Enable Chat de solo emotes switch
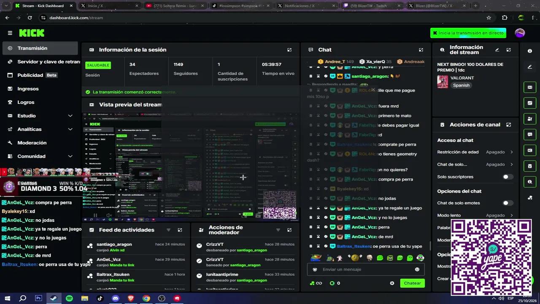This screenshot has width=540, height=304. [508, 203]
